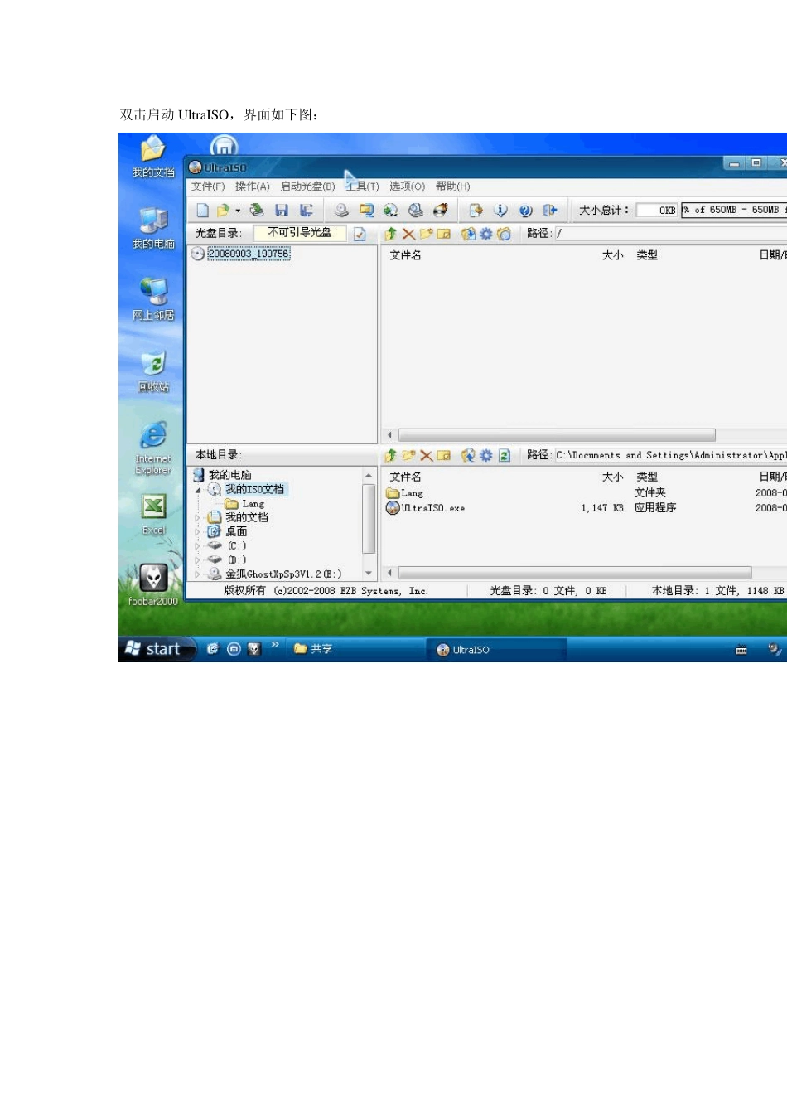Expand the 我的文档 tree node
Viewport: 787px width, 1114px height.
pos(198,518)
